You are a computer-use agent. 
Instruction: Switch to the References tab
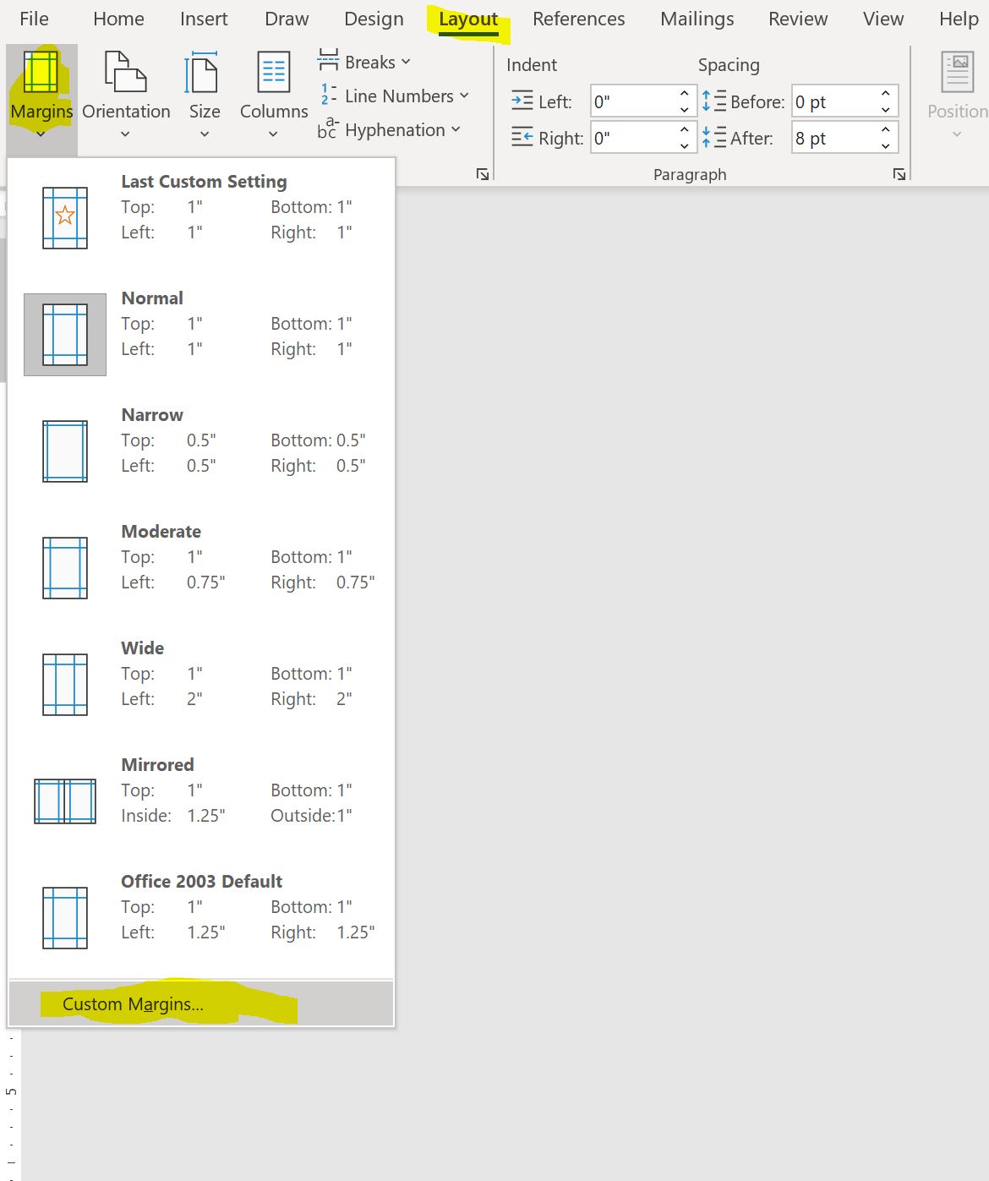coord(578,19)
